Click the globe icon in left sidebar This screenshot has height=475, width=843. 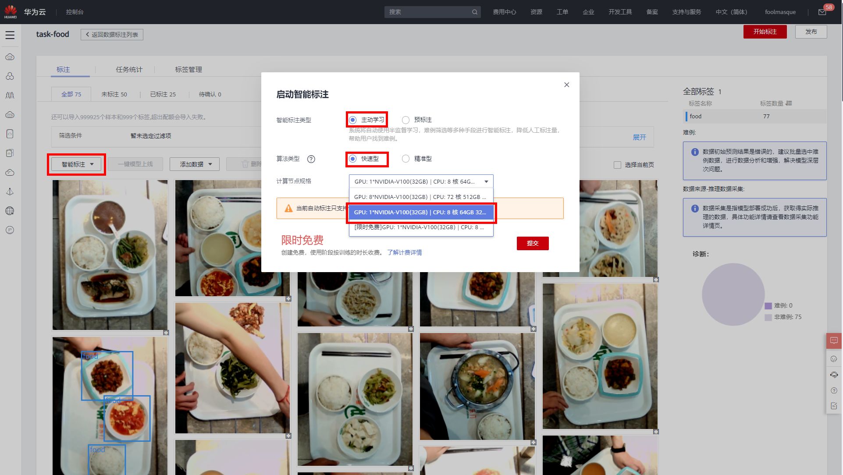click(10, 211)
